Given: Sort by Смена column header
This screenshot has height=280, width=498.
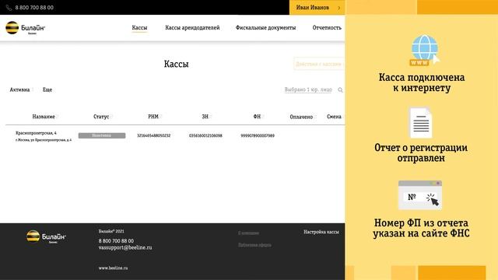Looking at the screenshot, I should point(334,117).
